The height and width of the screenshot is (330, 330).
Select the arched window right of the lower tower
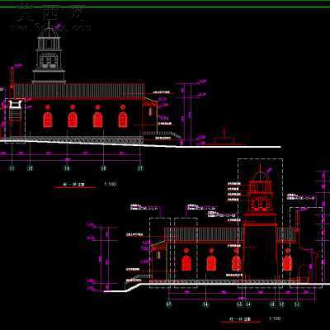287,263
